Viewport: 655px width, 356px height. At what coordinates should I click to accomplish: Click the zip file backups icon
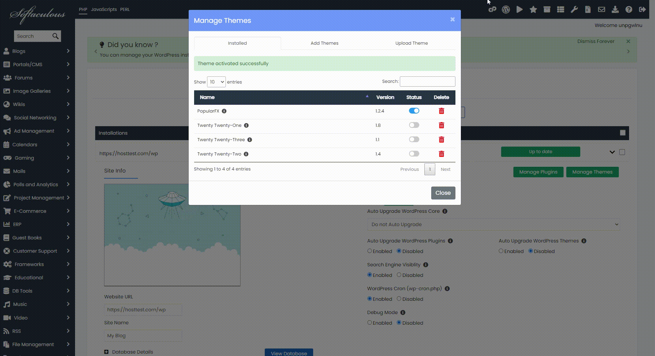tap(588, 10)
